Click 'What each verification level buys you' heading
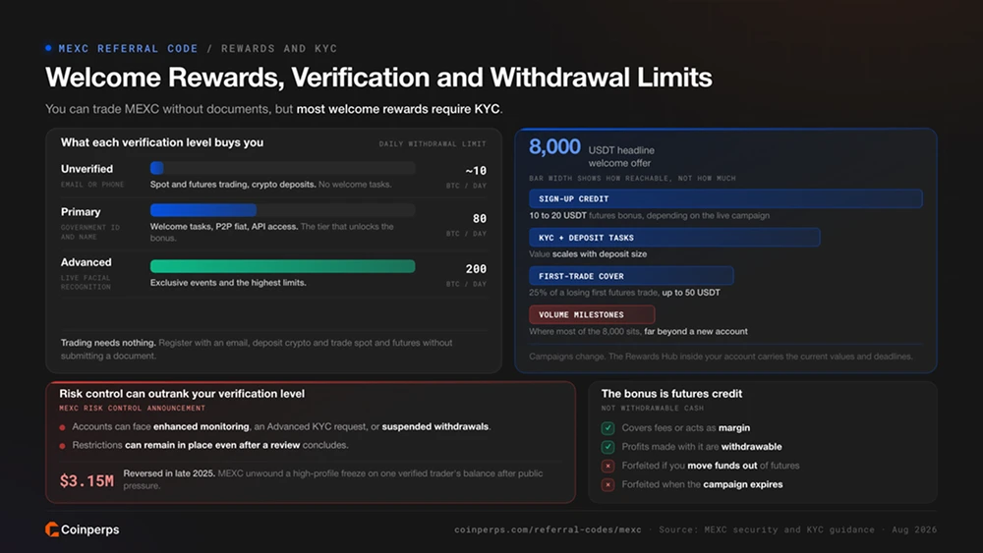This screenshot has height=553, width=983. point(162,142)
